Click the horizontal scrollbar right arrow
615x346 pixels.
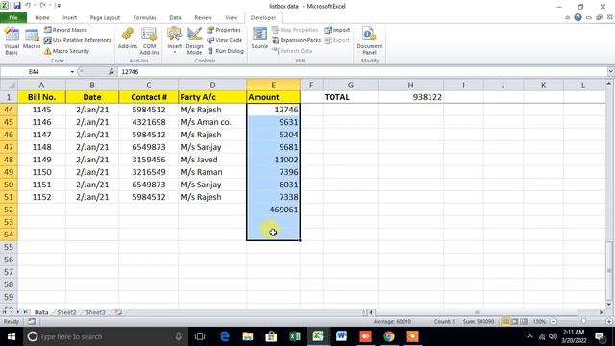coord(601,312)
